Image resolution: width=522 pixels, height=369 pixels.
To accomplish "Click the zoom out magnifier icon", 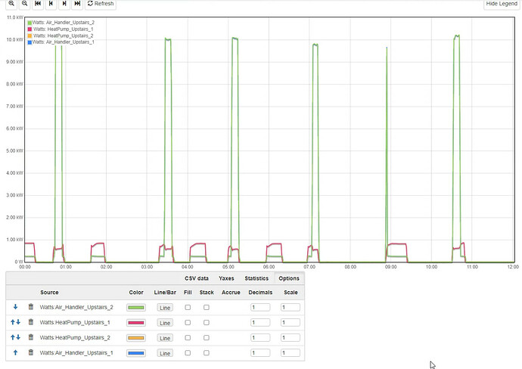I will point(25,3).
